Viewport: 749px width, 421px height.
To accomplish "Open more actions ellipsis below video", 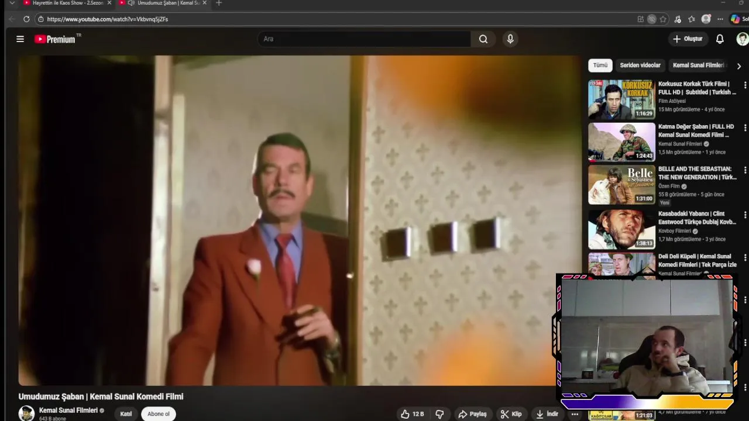I will pyautogui.click(x=575, y=414).
